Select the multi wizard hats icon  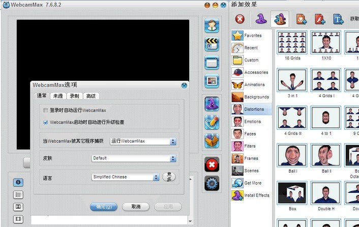pyautogui.click(x=280, y=19)
